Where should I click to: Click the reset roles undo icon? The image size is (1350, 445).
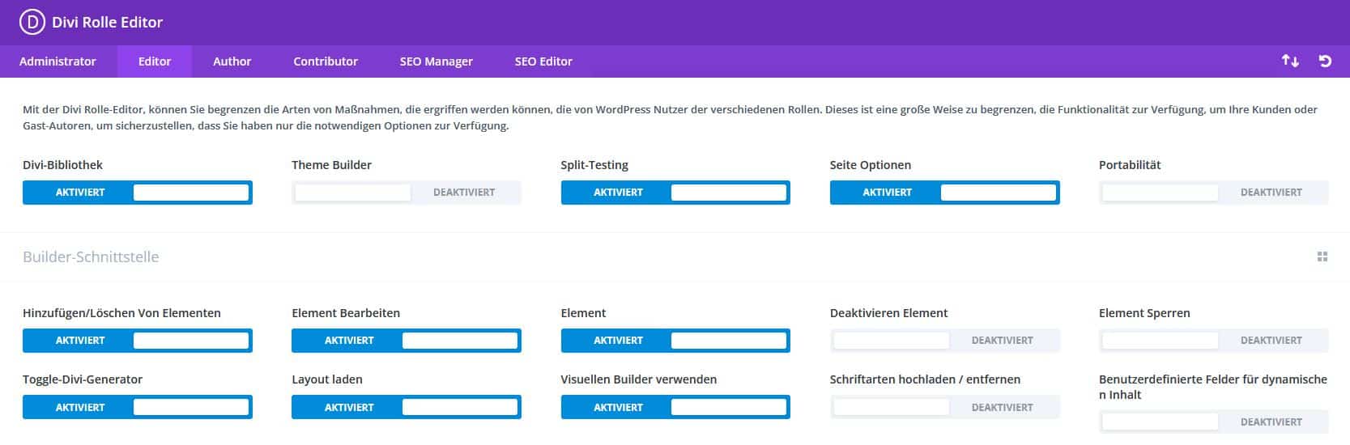tap(1325, 61)
